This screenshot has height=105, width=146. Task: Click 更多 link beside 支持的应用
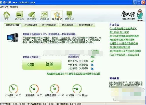click(x=93, y=57)
